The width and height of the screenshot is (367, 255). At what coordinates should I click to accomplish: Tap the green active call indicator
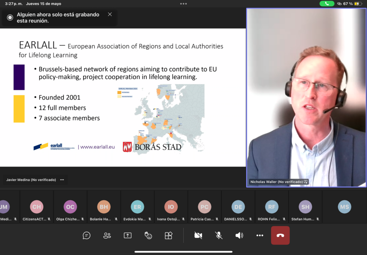coord(327,4)
